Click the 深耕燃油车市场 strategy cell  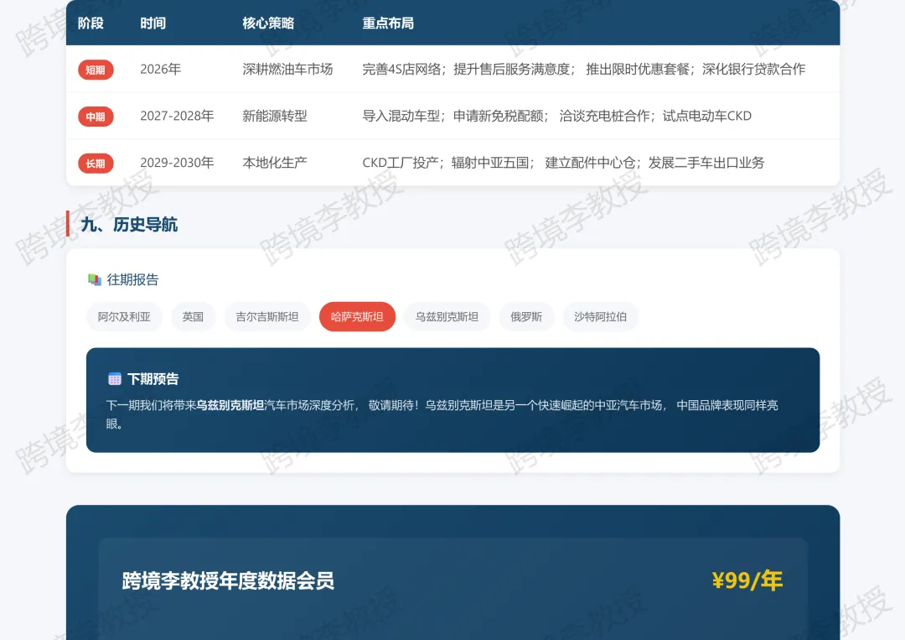pos(287,70)
